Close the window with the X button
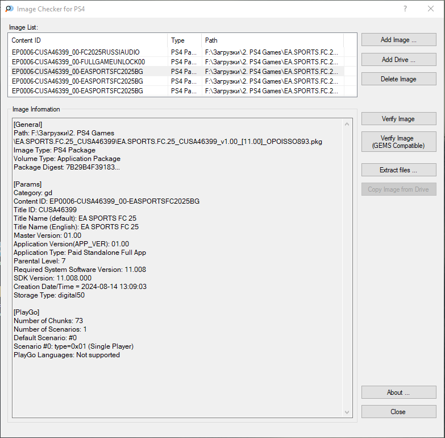The width and height of the screenshot is (445, 438). 431,9
